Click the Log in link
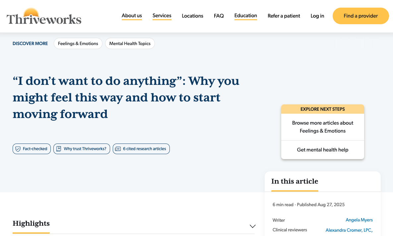393x236 pixels. pos(317,16)
